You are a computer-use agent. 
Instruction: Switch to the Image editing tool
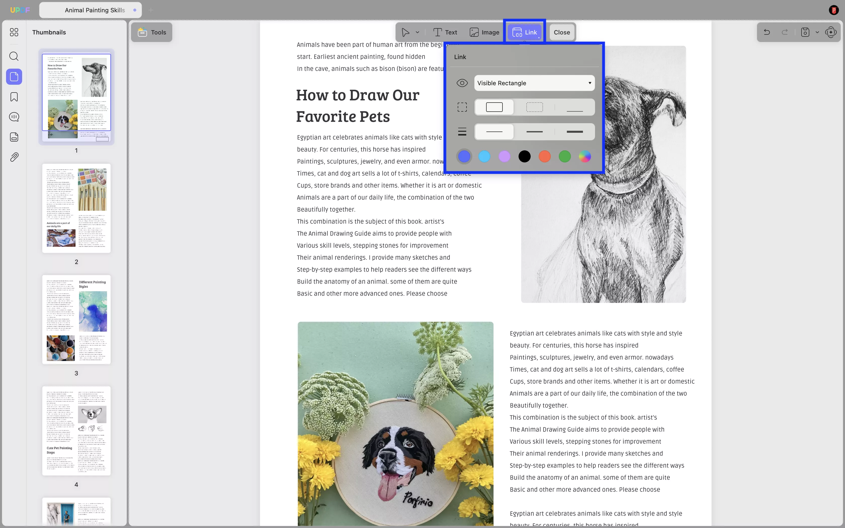click(x=484, y=32)
